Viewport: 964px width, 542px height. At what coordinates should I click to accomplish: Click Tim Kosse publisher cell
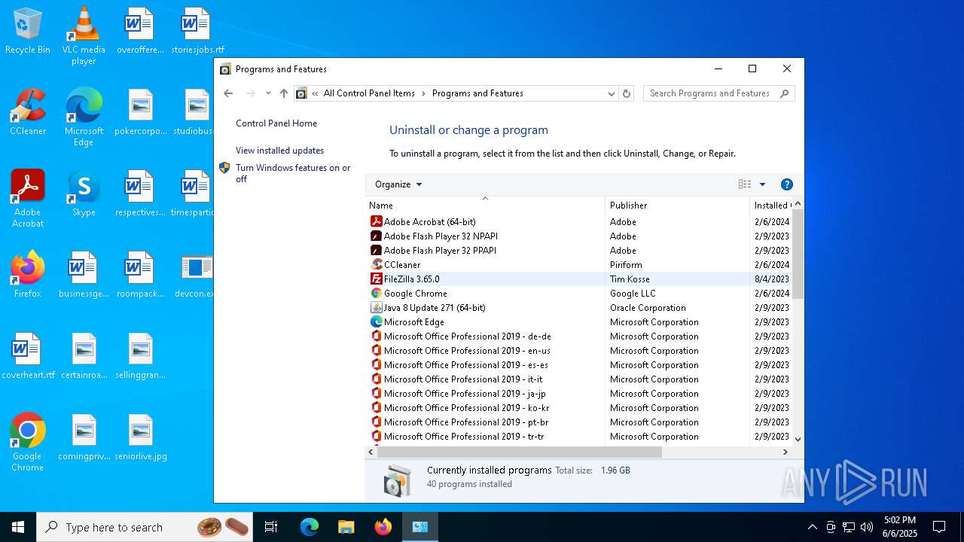point(630,279)
